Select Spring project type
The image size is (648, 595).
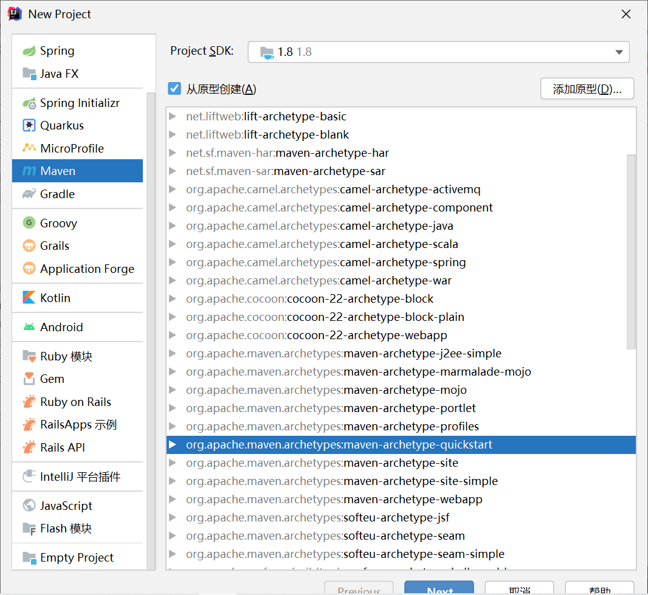[x=77, y=51]
